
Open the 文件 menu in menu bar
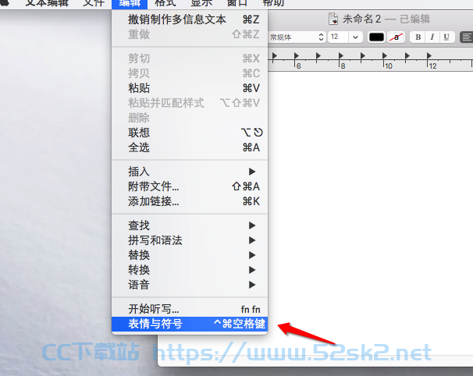click(93, 3)
